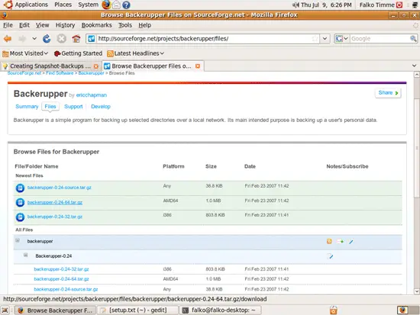
Task: Open backerupper-0.24-64.tar.gz under Backerupper-0.24 folder
Action: tap(61, 279)
